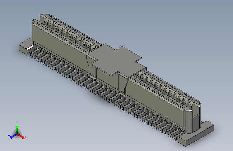Image resolution: width=233 pixels, height=151 pixels.
Task: Select the right front wall face of the connector
Action: click(155, 102)
